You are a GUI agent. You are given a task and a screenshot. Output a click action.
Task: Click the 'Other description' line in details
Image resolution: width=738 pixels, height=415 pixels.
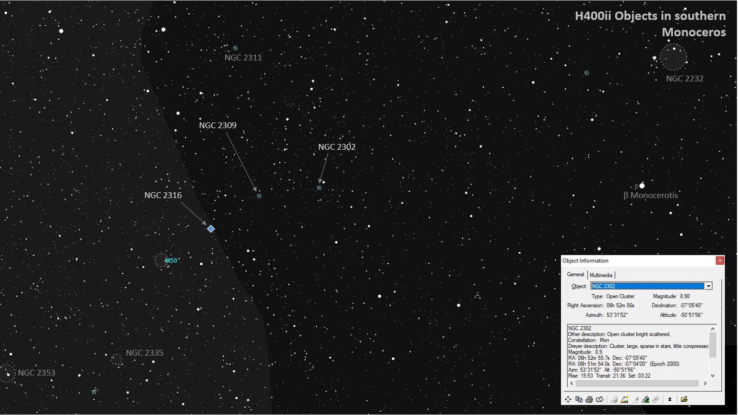(619, 335)
